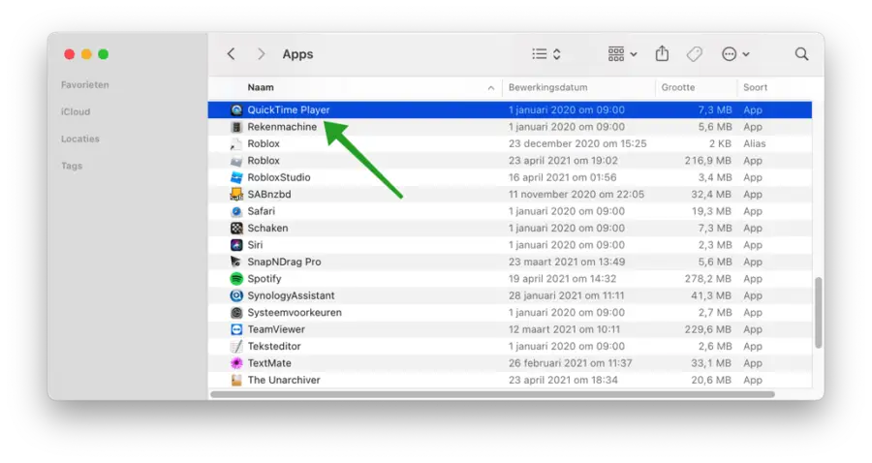
Task: Select the Siri name text
Action: point(255,245)
